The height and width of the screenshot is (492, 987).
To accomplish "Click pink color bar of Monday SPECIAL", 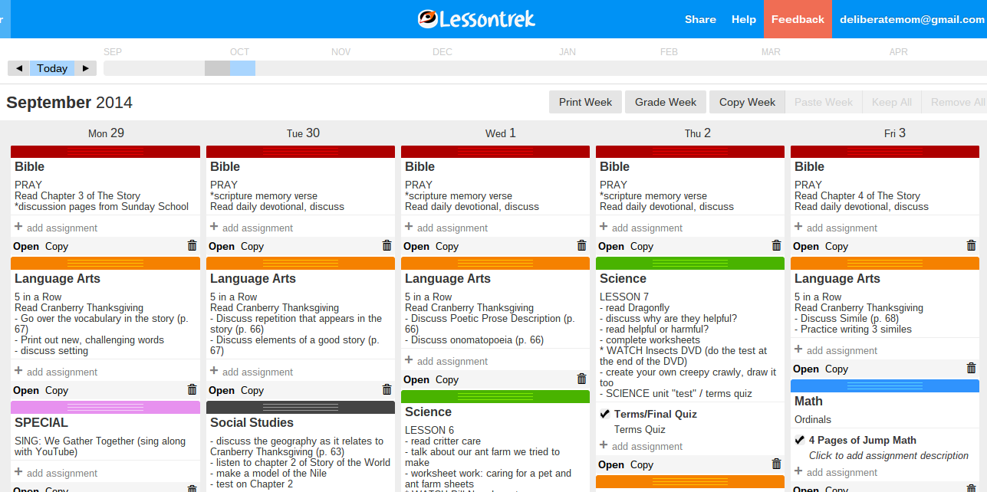I will pos(106,408).
